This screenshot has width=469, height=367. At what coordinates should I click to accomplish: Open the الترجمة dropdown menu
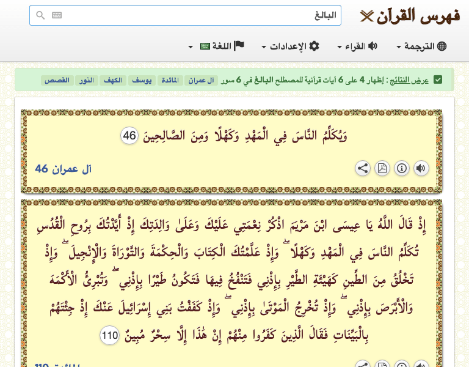(421, 46)
